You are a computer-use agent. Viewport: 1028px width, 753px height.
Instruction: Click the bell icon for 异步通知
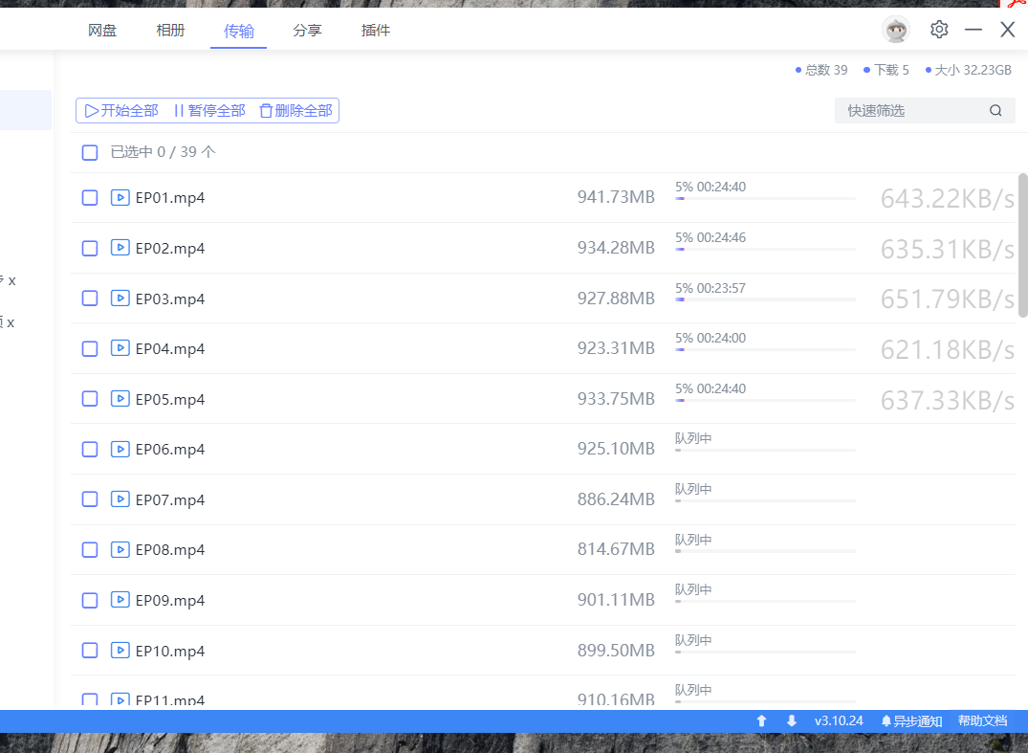coord(886,720)
